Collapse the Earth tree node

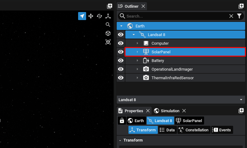(121, 26)
